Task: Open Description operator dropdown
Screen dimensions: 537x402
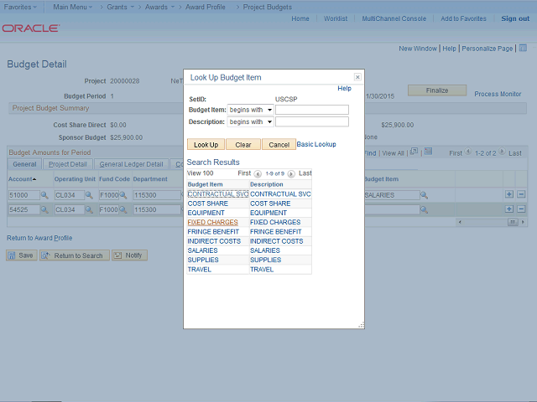Action: [x=251, y=121]
